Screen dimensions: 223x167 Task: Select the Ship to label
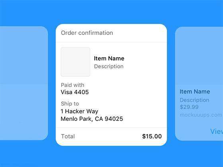[70, 103]
